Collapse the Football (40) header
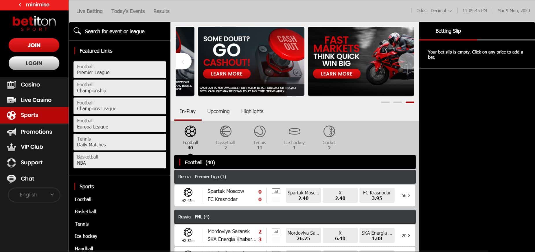The height and width of the screenshot is (252, 535). pyautogui.click(x=295, y=162)
